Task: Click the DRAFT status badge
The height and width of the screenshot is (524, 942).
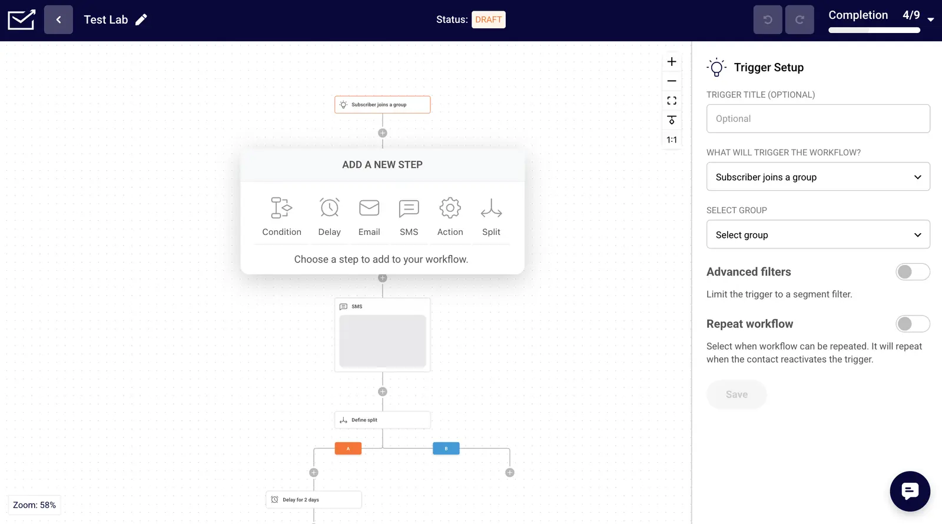Action: 489,19
